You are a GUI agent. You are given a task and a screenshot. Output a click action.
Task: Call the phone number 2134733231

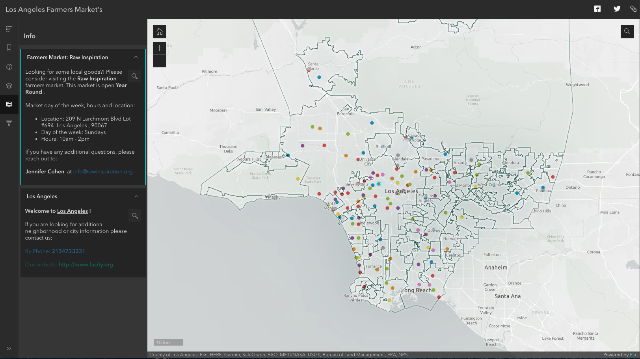pos(69,251)
